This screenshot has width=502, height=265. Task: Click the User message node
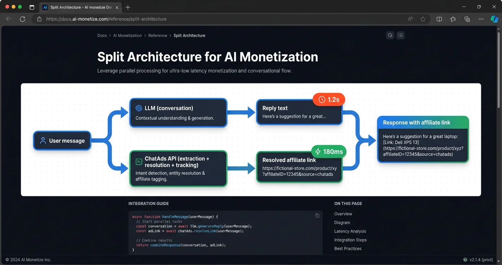[x=62, y=141]
